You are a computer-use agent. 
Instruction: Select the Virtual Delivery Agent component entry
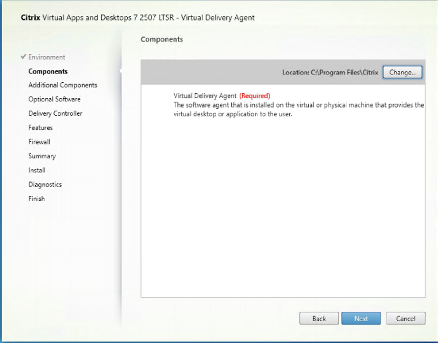tap(205, 95)
